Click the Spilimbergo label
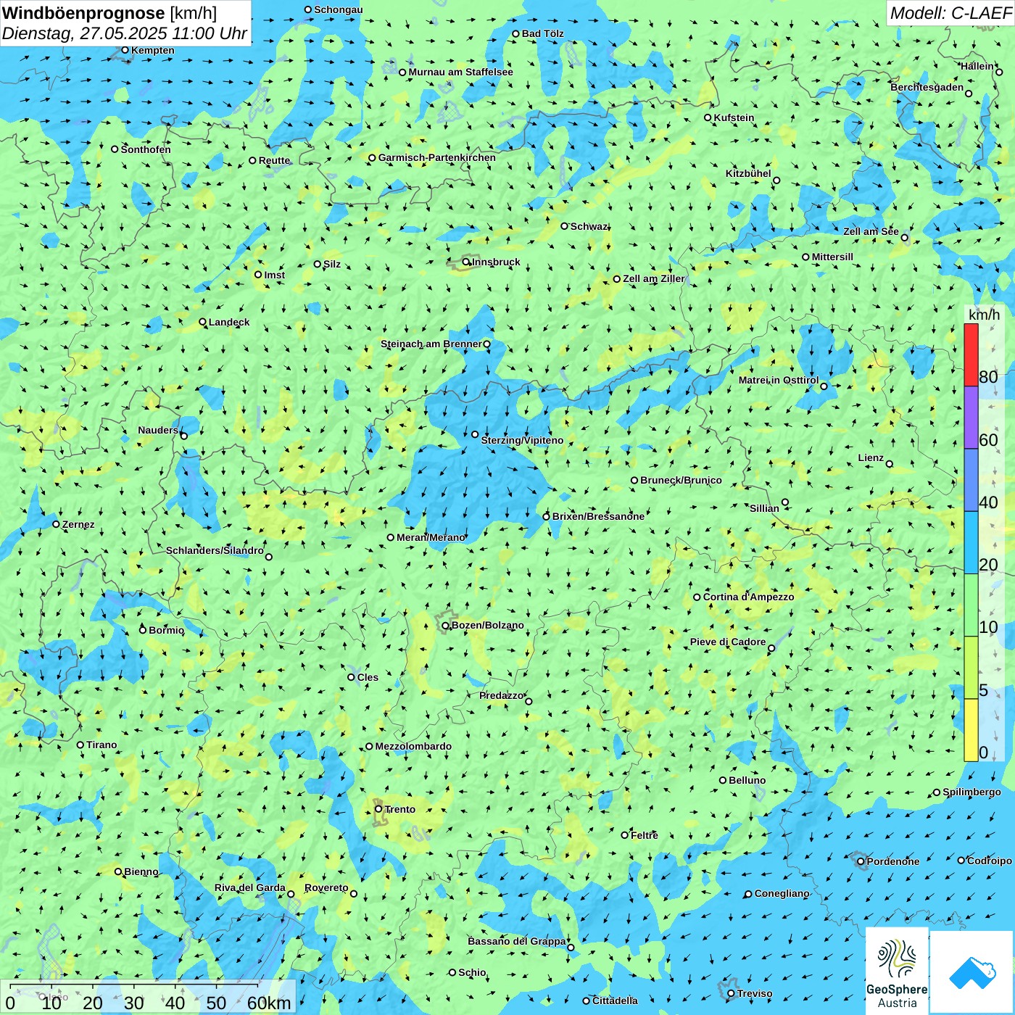 (x=971, y=792)
